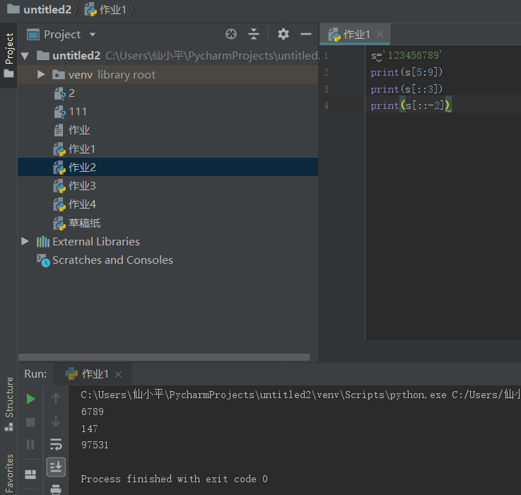Hide the Project panel with minus icon
Viewport: 521px width, 495px height.
(305, 34)
